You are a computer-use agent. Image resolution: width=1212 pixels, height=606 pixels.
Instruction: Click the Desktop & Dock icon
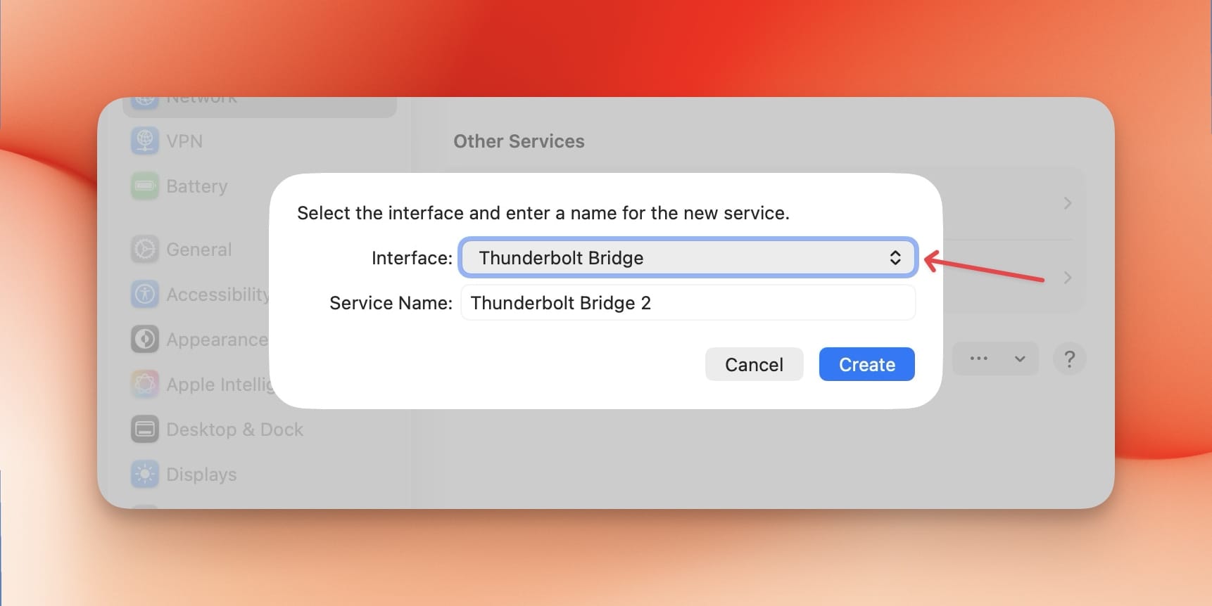click(145, 430)
